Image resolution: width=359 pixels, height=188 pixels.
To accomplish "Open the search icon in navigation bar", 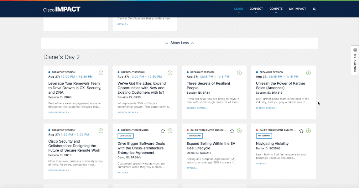I will (314, 9).
